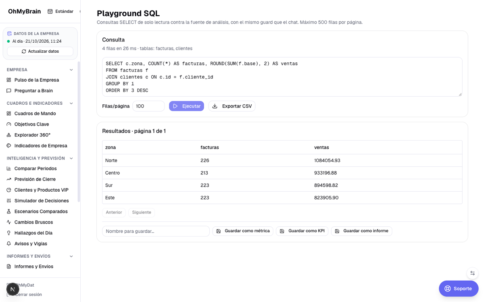Click the Pulso de la Empresa sidebar icon

pyautogui.click(x=9, y=80)
